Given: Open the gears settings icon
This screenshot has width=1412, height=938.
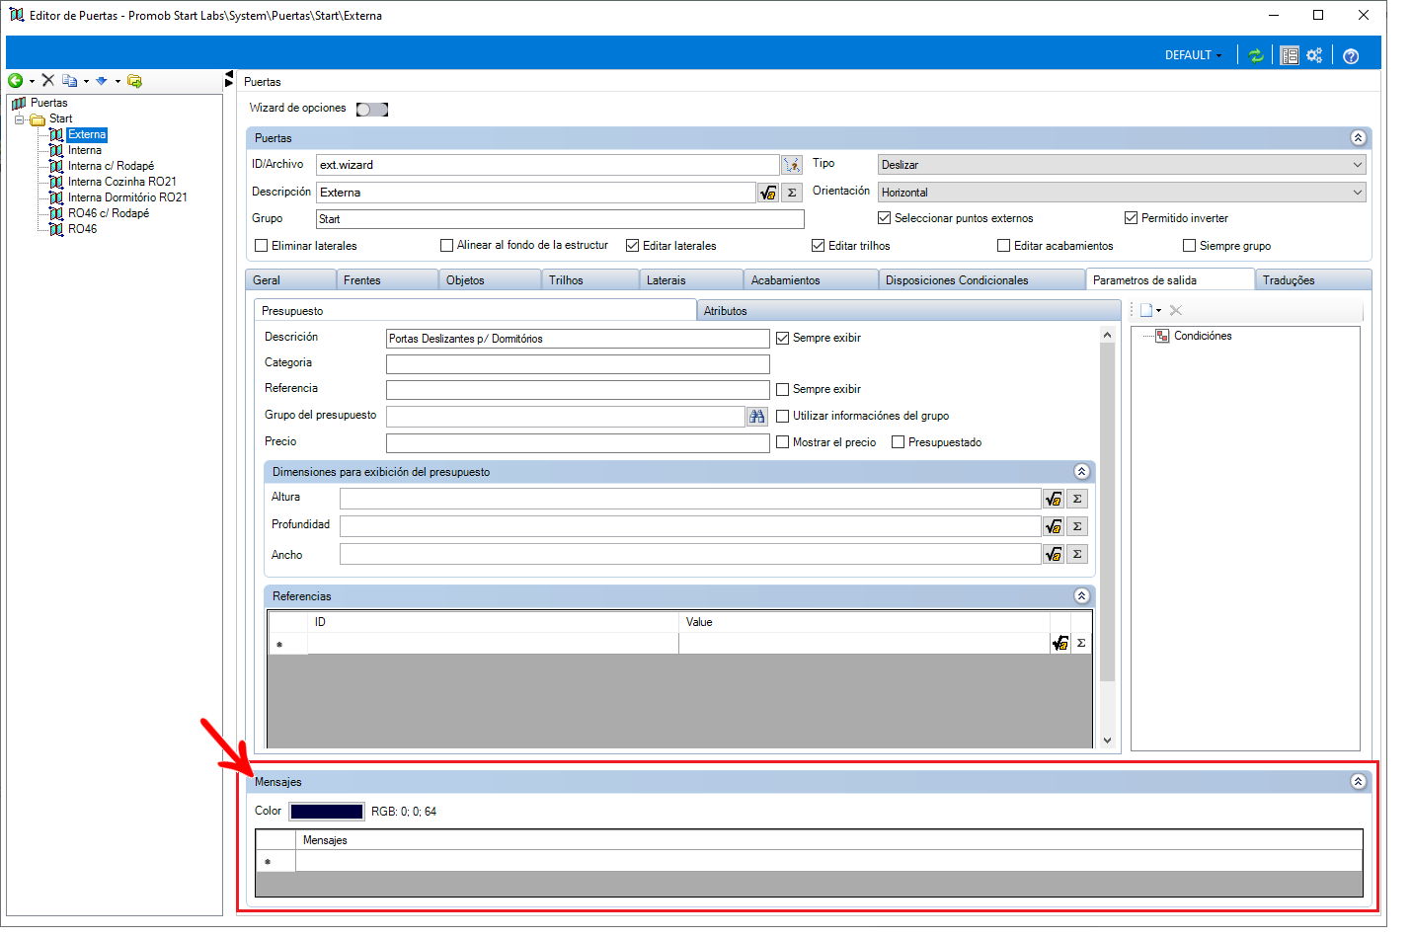Looking at the screenshot, I should (x=1314, y=55).
